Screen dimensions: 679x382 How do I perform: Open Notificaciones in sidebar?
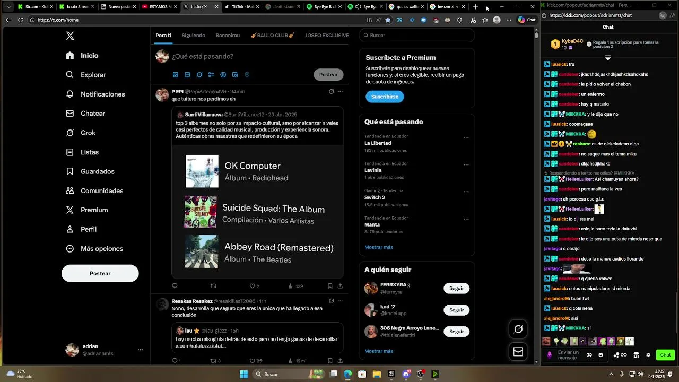(x=96, y=94)
